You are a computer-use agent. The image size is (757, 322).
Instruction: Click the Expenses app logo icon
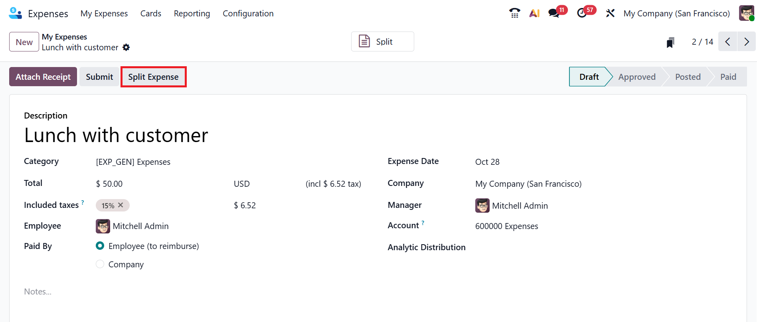[15, 13]
